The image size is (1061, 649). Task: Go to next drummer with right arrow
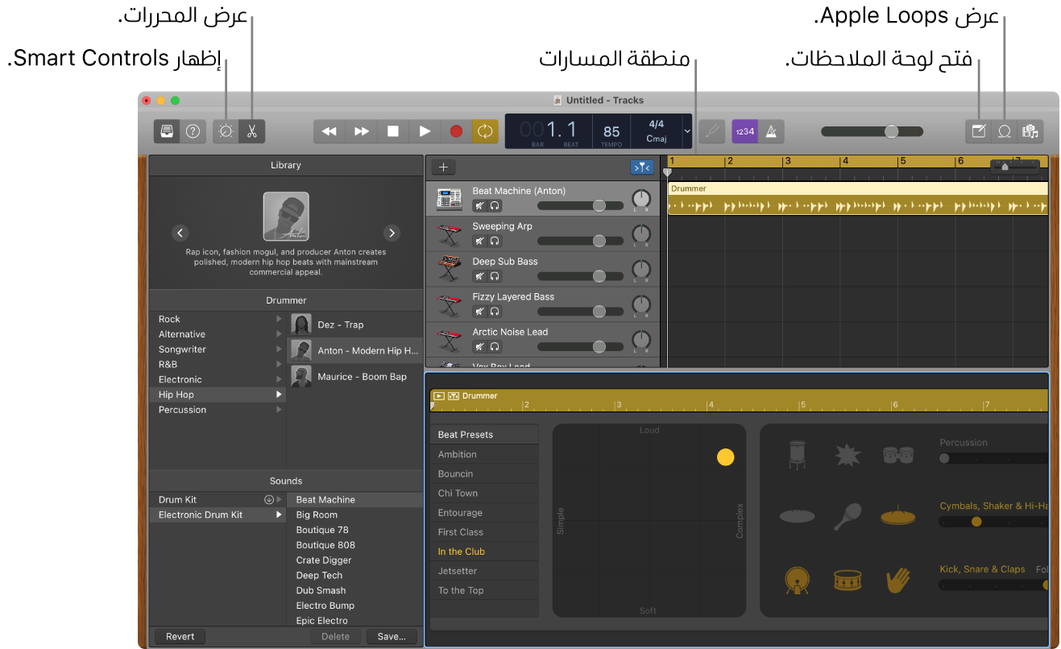click(x=392, y=233)
